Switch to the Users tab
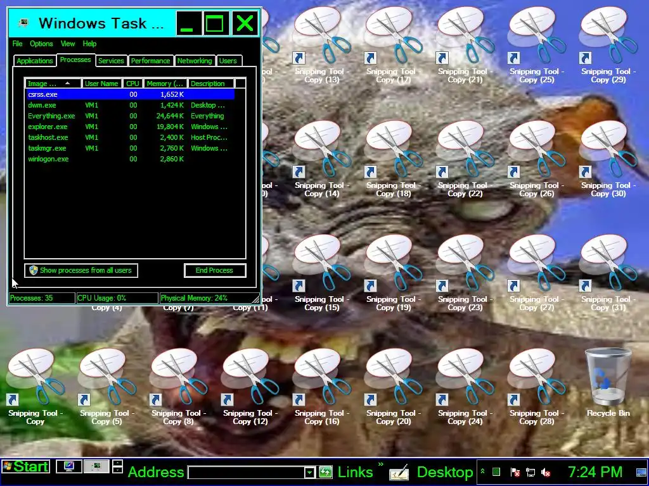The image size is (649, 486). click(x=228, y=61)
